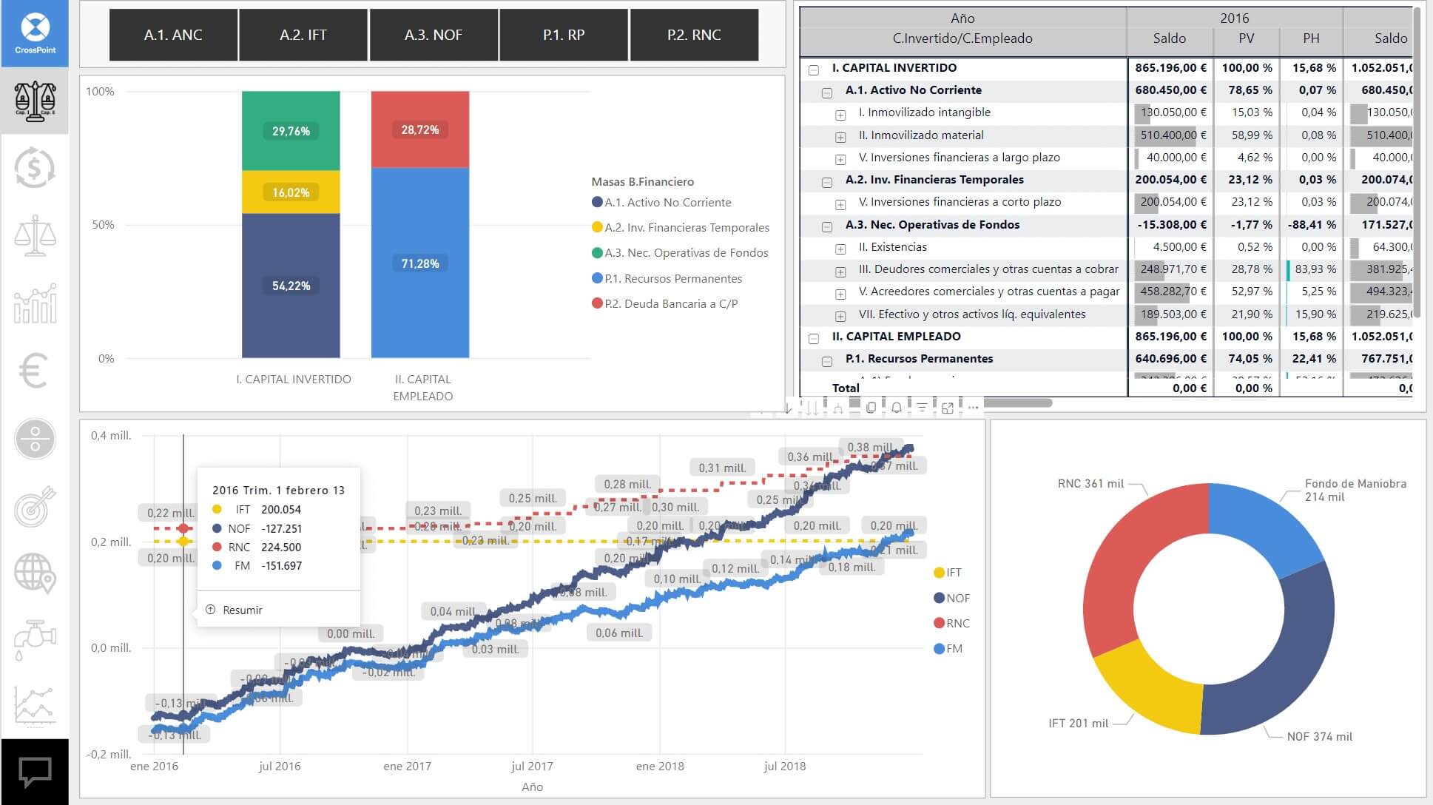Open the euro symbol sidebar page
The height and width of the screenshot is (805, 1433).
tap(33, 371)
